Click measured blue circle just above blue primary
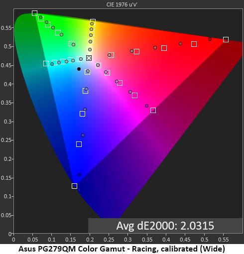 [80, 174]
